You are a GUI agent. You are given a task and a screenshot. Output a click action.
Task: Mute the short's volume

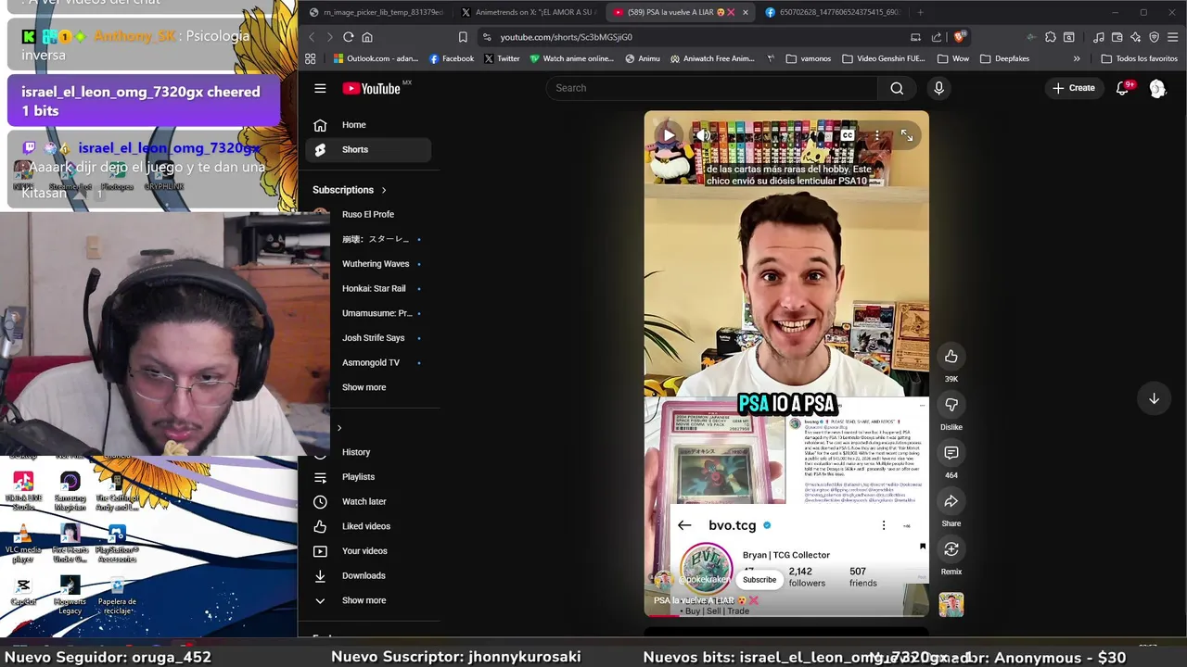coord(703,135)
